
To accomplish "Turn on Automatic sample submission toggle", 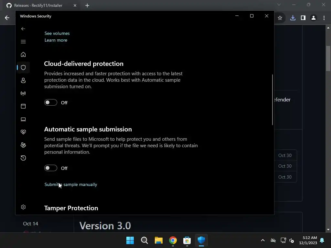I will [x=51, y=168].
